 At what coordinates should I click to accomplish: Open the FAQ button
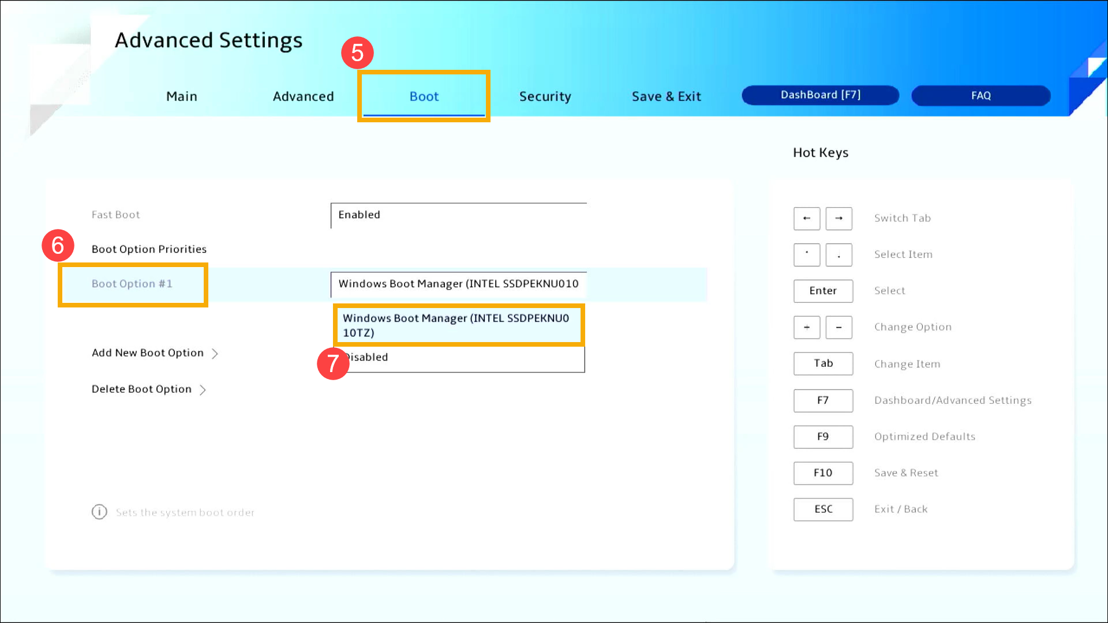click(x=980, y=96)
